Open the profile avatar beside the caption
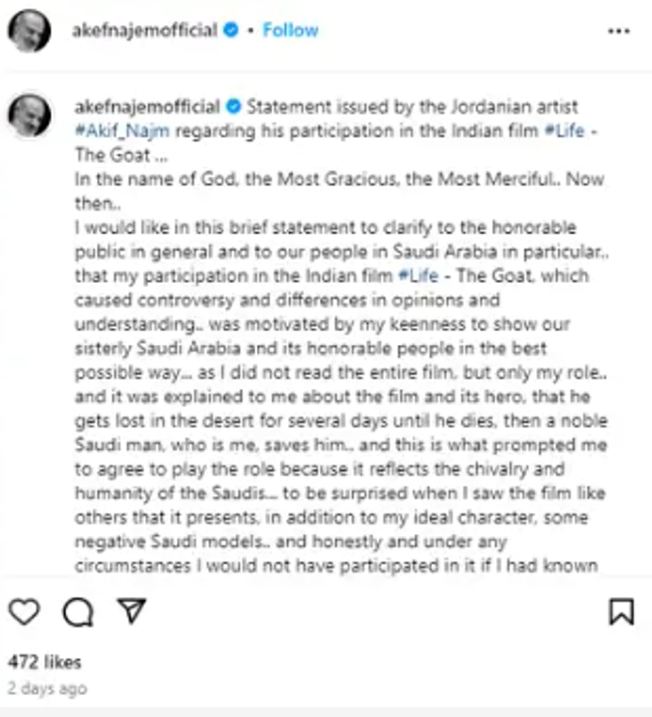Image resolution: width=652 pixels, height=717 pixels. 29,115
